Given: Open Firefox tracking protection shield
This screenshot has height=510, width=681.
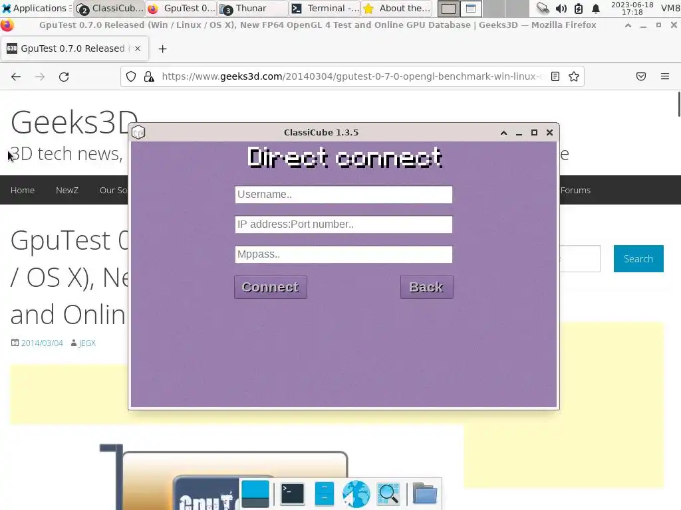Looking at the screenshot, I should [x=131, y=77].
